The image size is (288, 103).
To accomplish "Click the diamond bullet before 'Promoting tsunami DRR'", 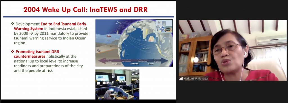I will pyautogui.click(x=12, y=52).
